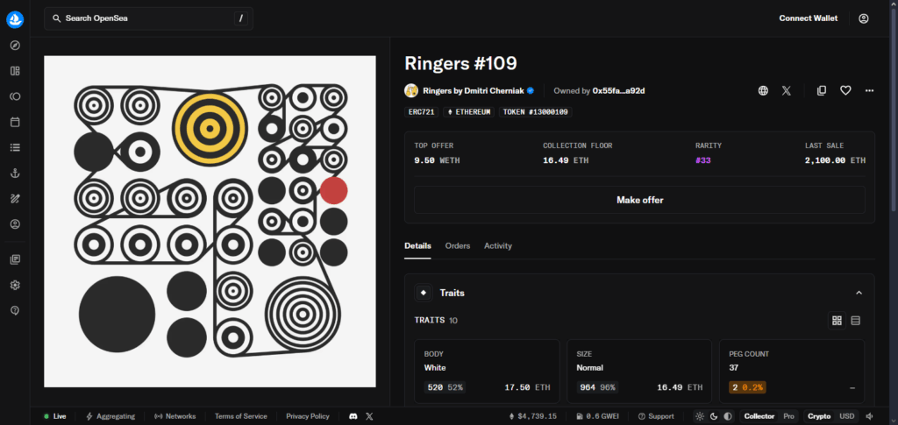Collapse the Traits section chevron
The height and width of the screenshot is (425, 898).
tap(859, 293)
